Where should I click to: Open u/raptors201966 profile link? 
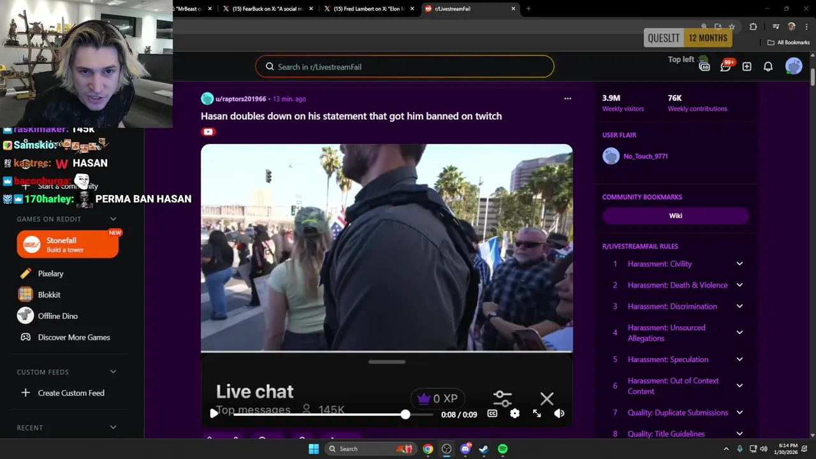[x=240, y=99]
